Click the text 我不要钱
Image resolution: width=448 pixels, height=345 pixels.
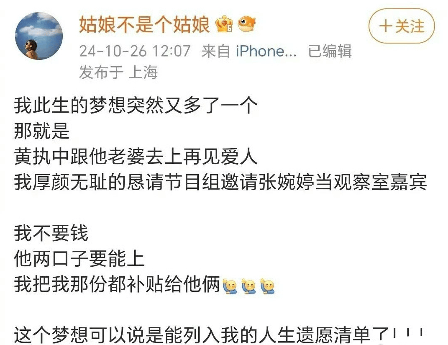[x=51, y=233]
